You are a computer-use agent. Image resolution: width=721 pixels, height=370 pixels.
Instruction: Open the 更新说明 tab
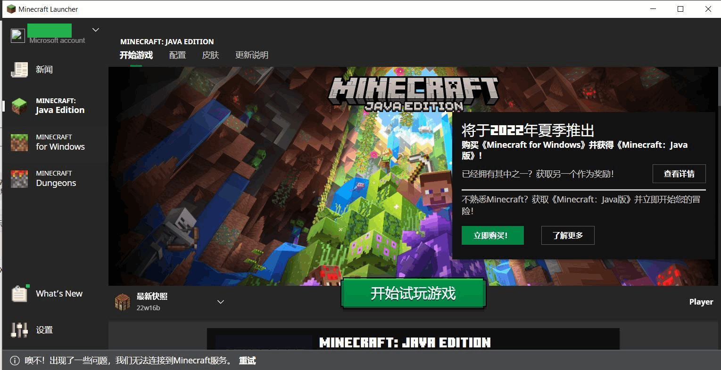tap(252, 55)
